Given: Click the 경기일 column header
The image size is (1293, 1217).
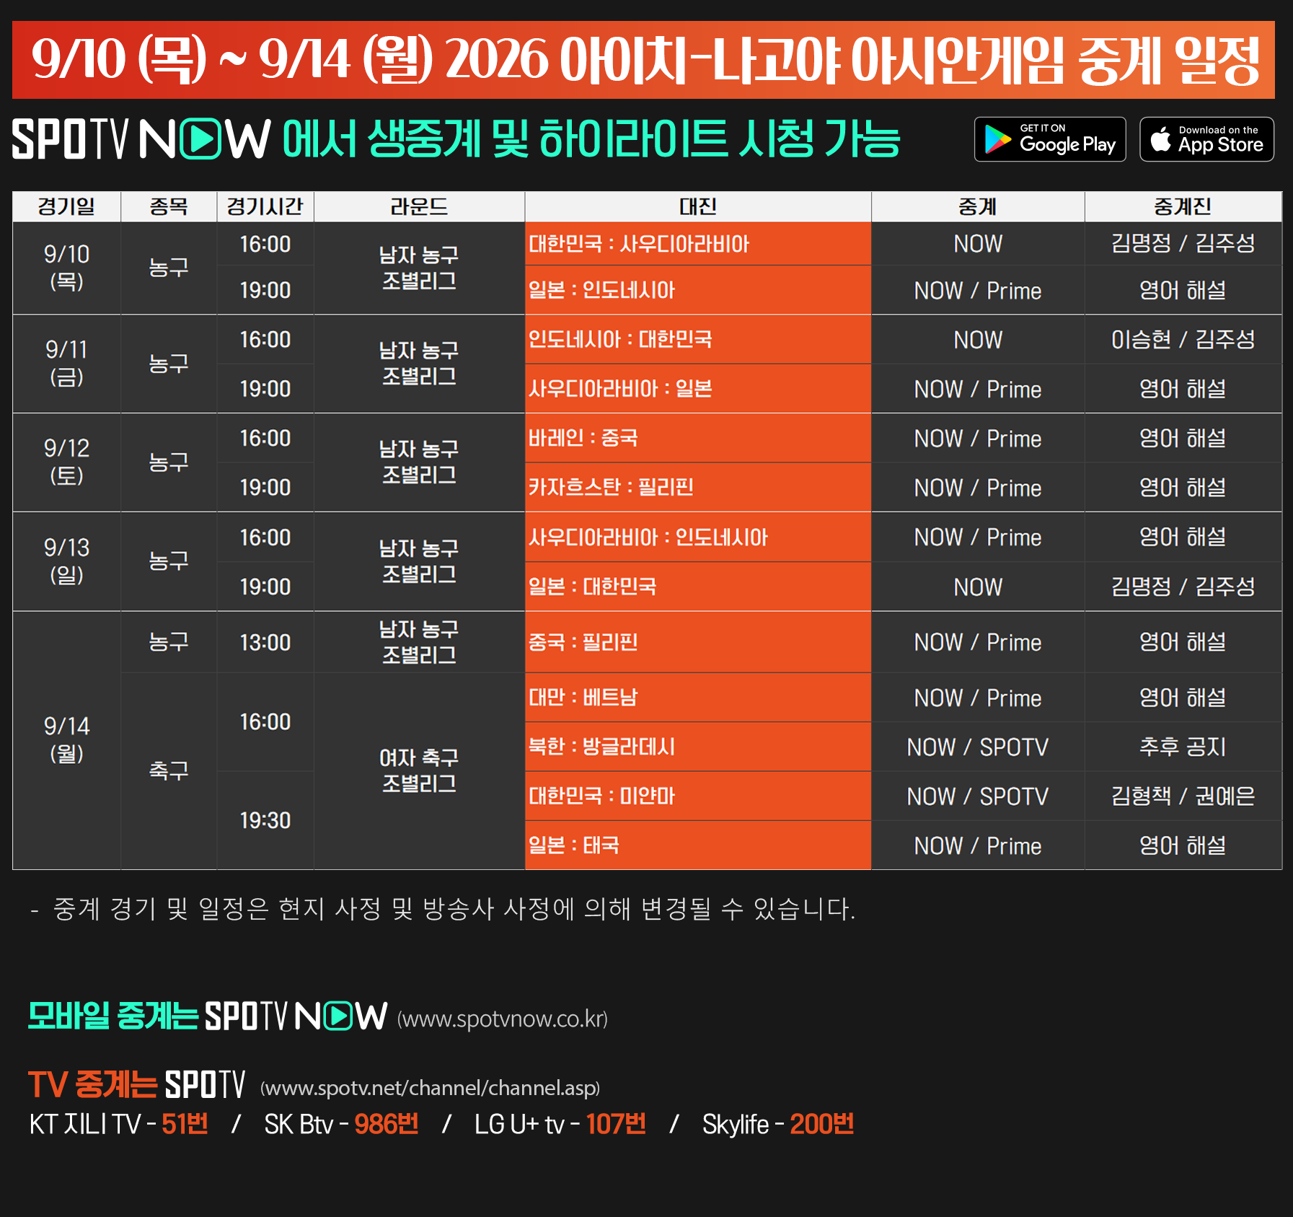Looking at the screenshot, I should (66, 206).
